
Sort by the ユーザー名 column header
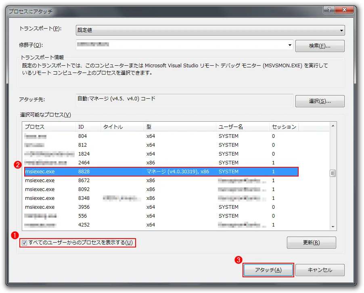[x=243, y=127]
